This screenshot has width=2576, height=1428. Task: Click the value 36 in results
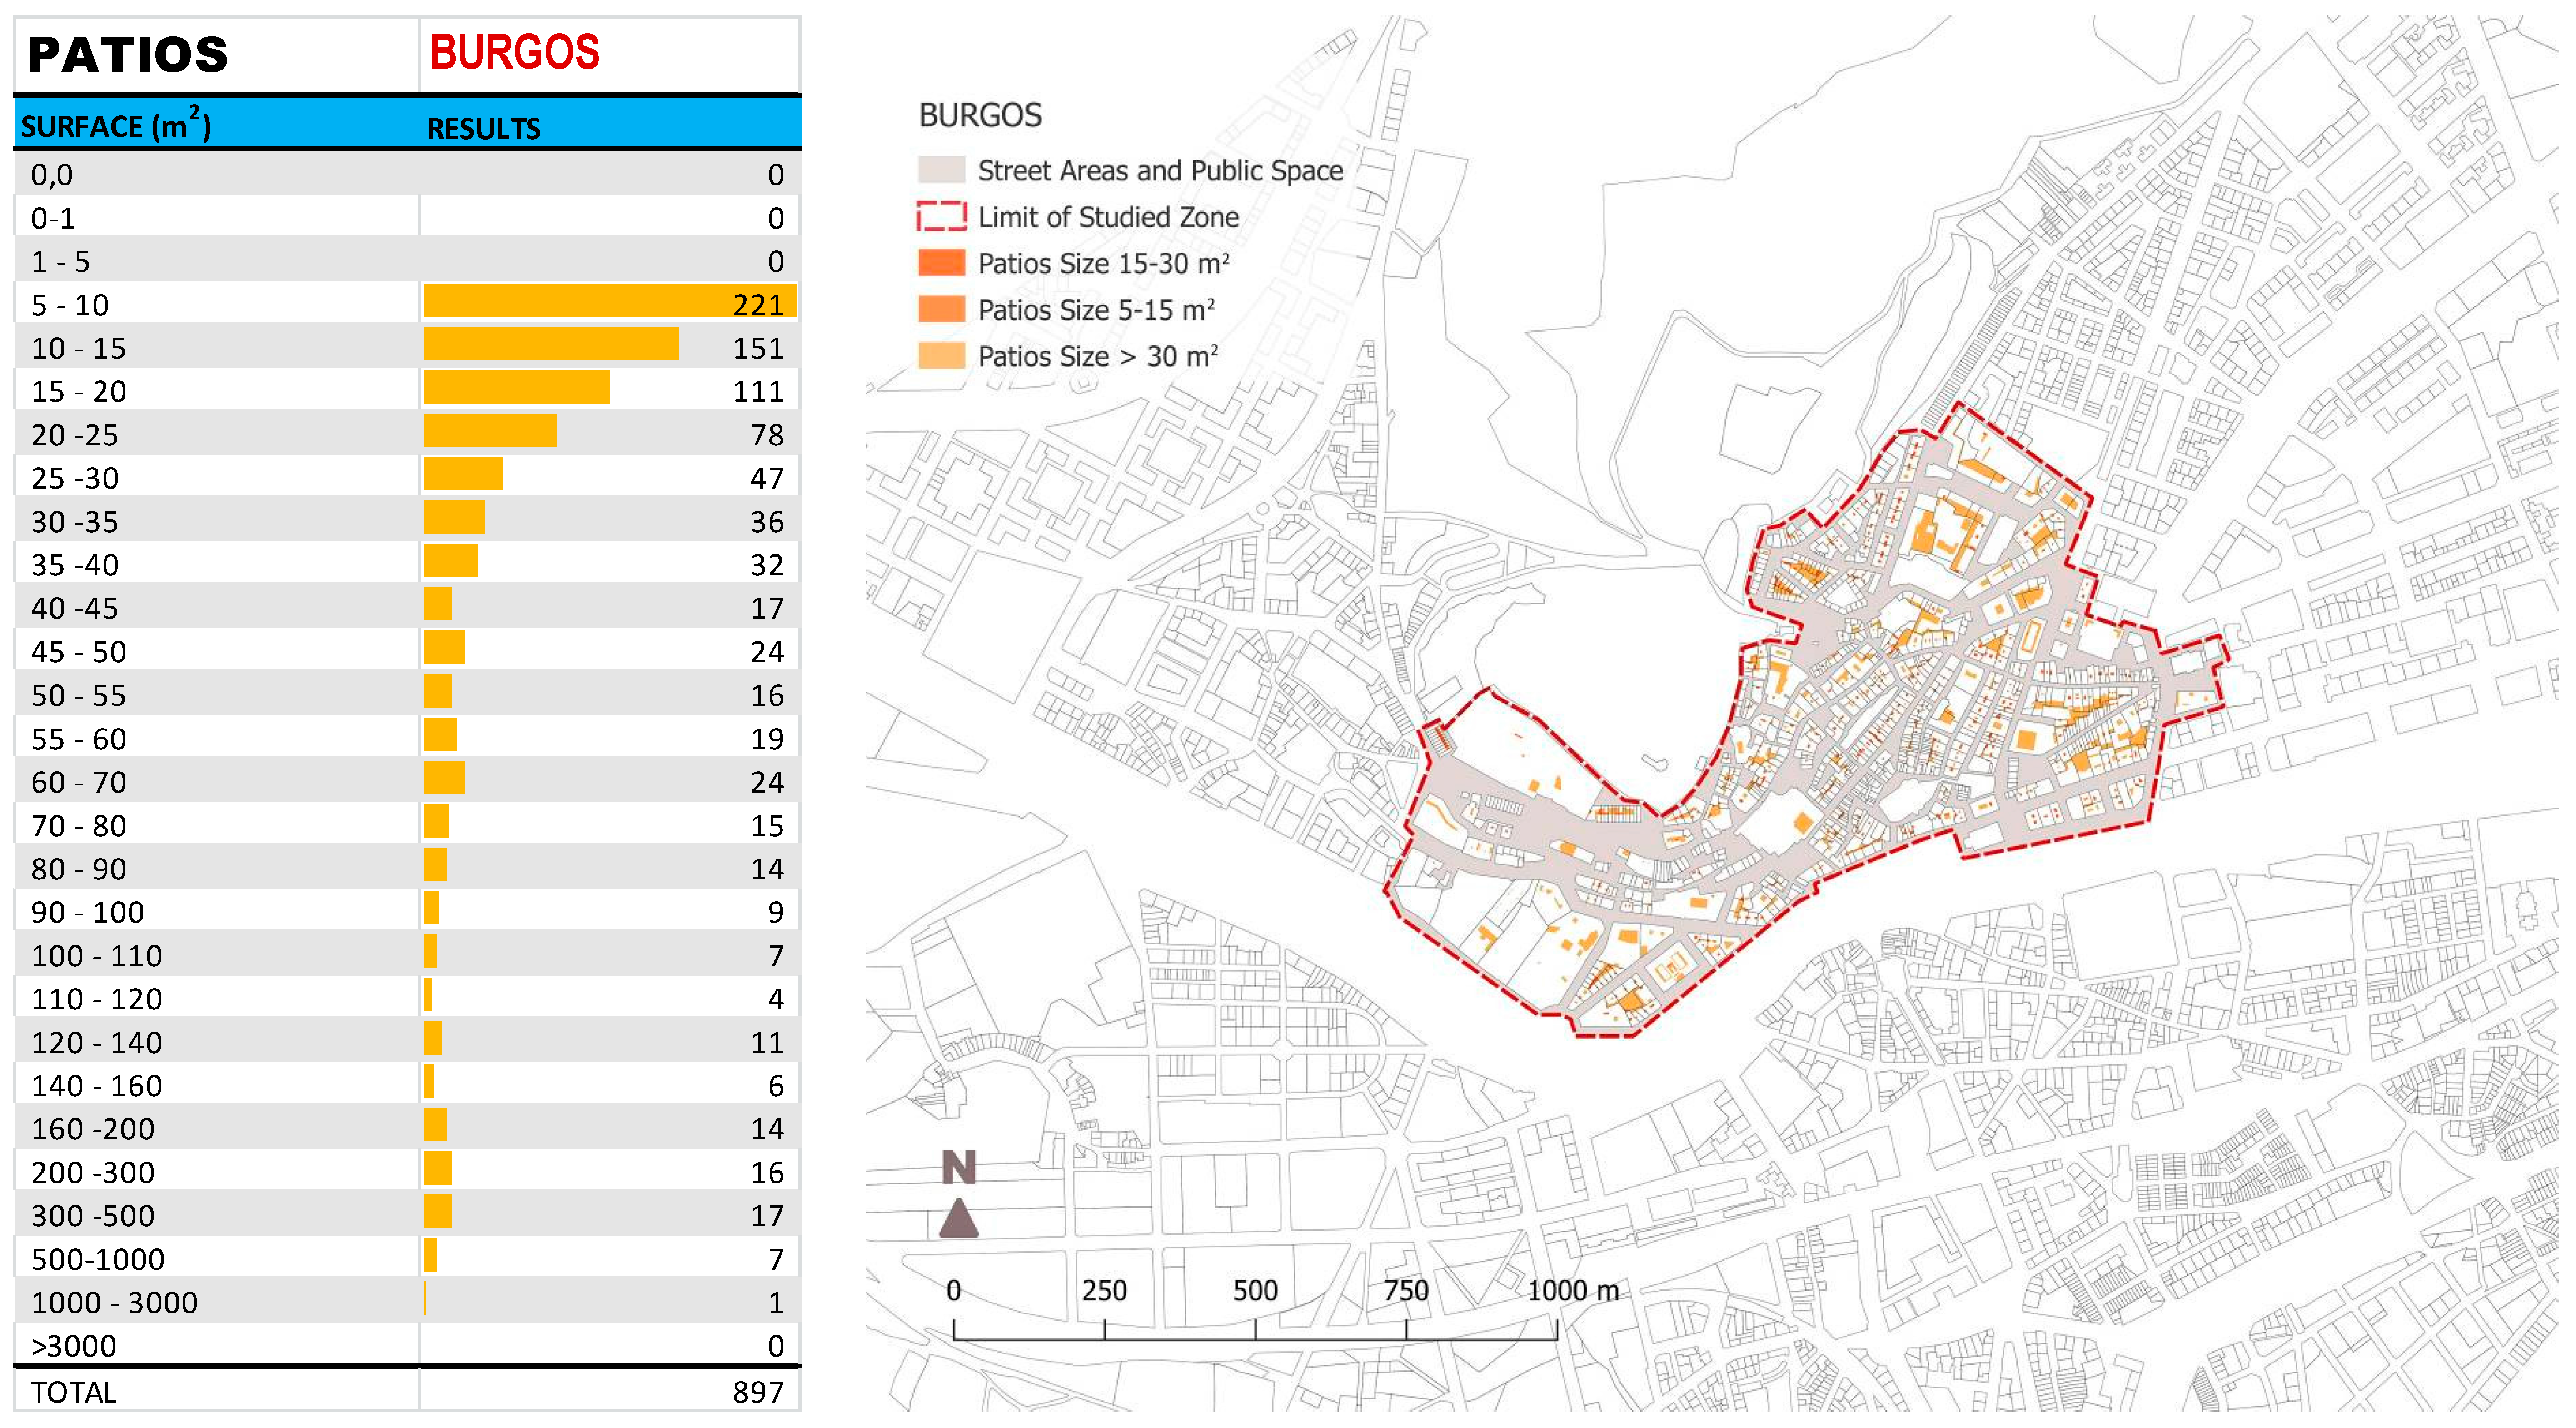click(767, 522)
